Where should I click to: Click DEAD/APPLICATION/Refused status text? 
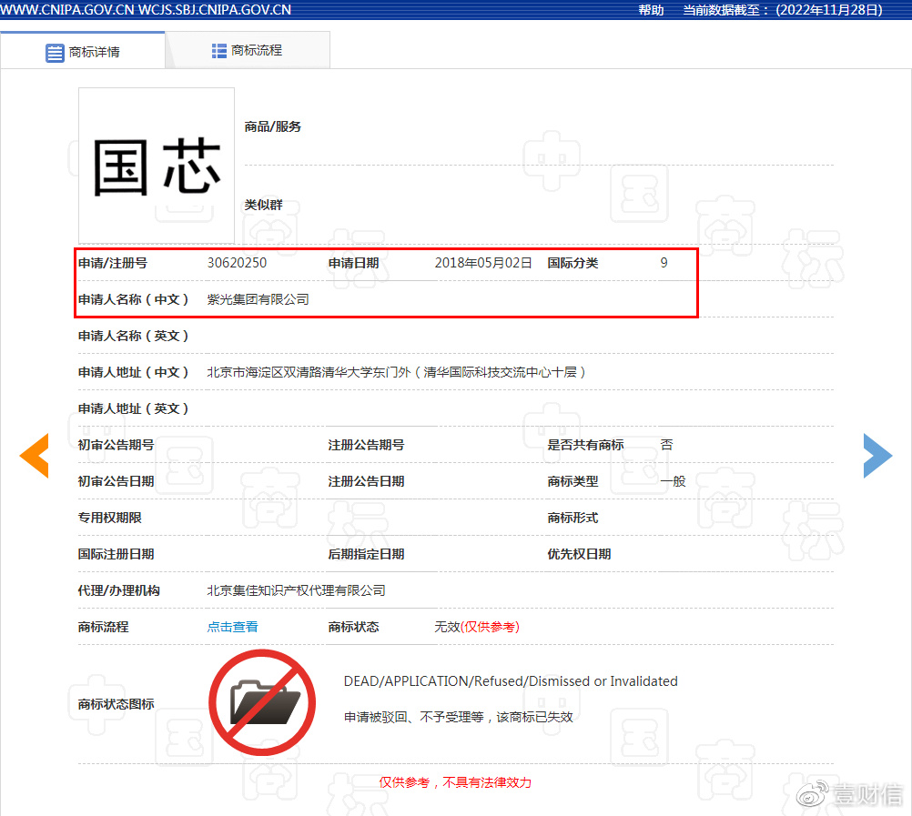(x=511, y=681)
